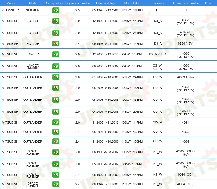The image size is (217, 189).
Task: Click the 2.5 engine capacity value
Action: point(77,10)
